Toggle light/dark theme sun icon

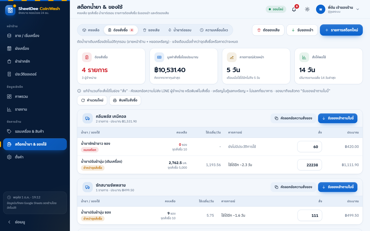(x=307, y=9)
